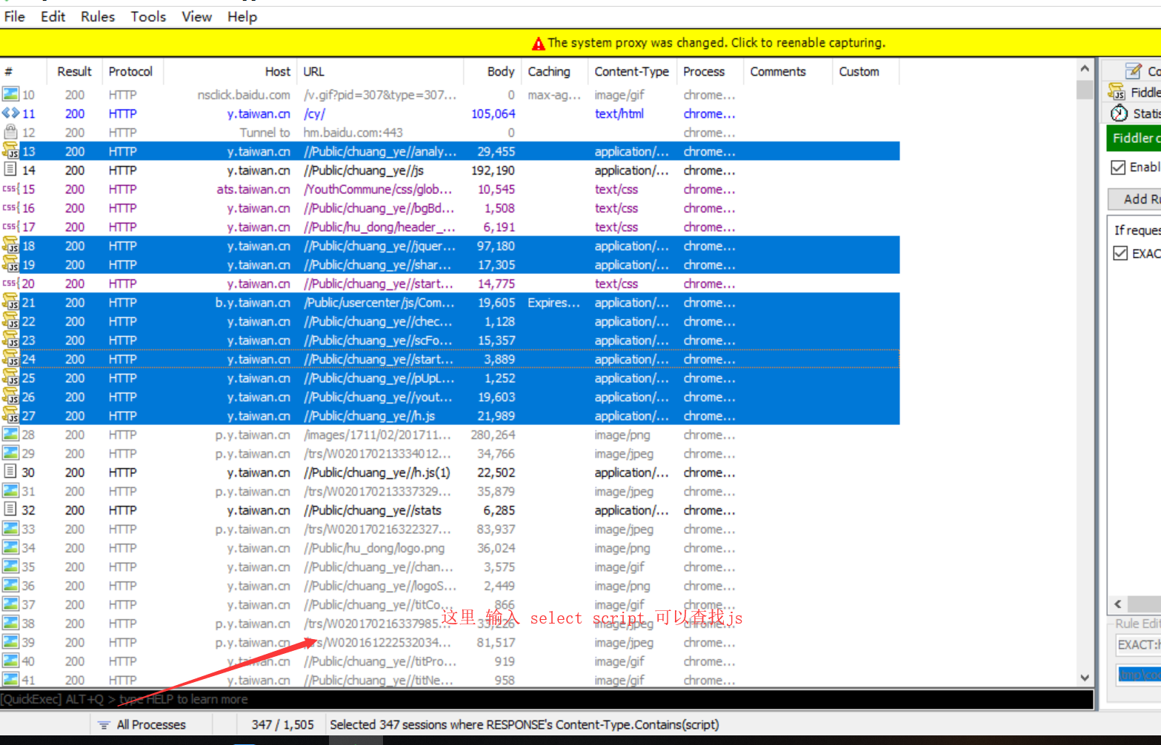
Task: Click the Comments column header
Action: click(788, 72)
